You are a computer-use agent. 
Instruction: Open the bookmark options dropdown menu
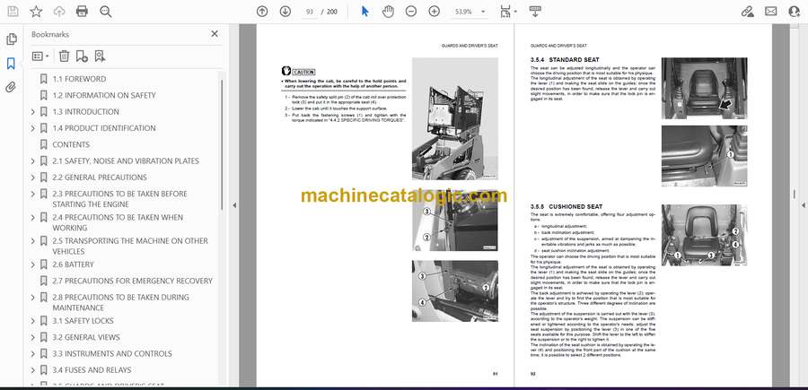coord(41,56)
